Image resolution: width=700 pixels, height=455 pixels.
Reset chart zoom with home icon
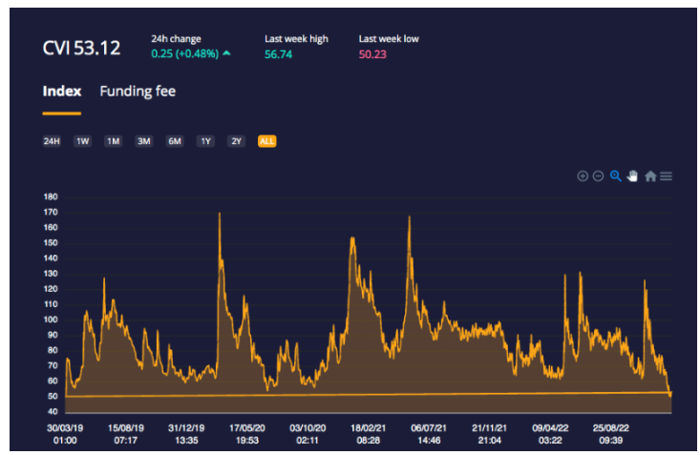[x=650, y=176]
